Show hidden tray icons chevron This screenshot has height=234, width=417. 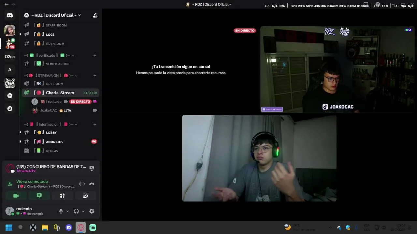coord(330,227)
